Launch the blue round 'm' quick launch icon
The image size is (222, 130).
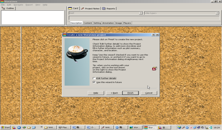[19, 128]
